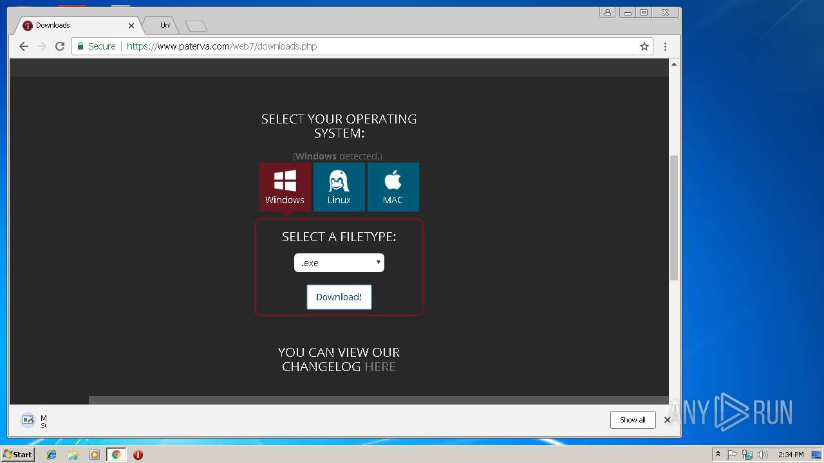Click the network tray icon

(747, 455)
